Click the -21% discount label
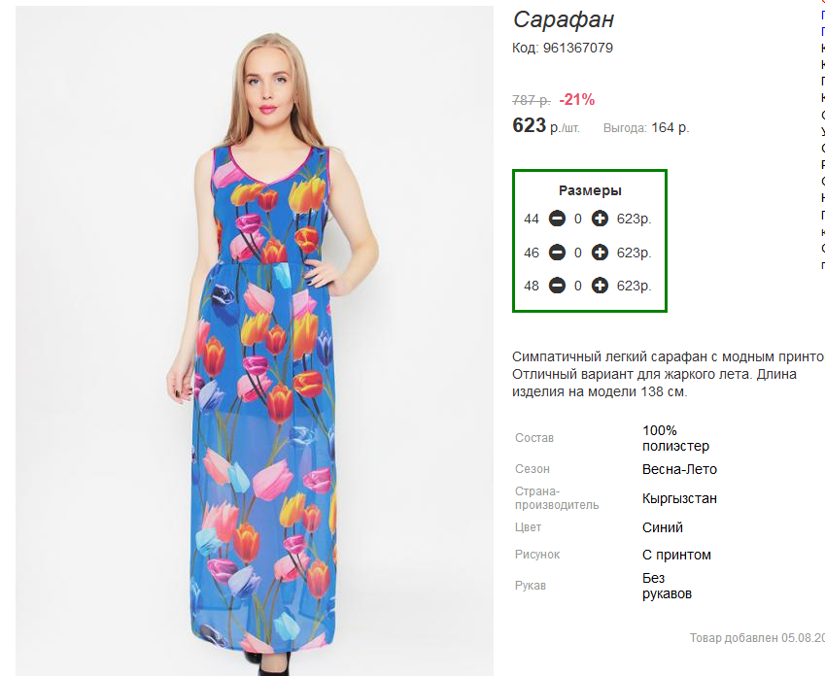Image resolution: width=825 pixels, height=676 pixels. click(x=576, y=99)
